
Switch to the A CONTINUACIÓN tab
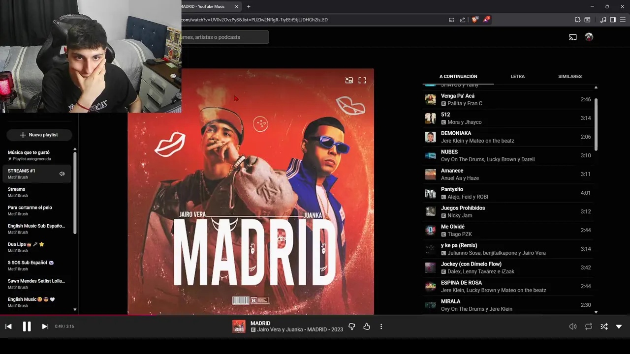click(x=458, y=76)
